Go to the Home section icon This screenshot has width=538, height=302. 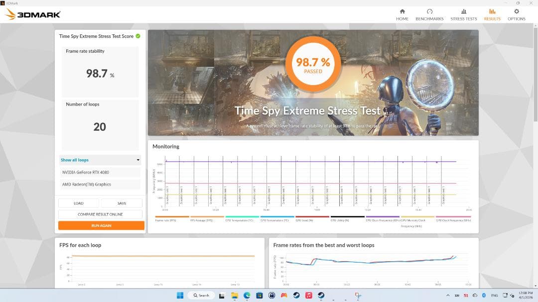(402, 11)
